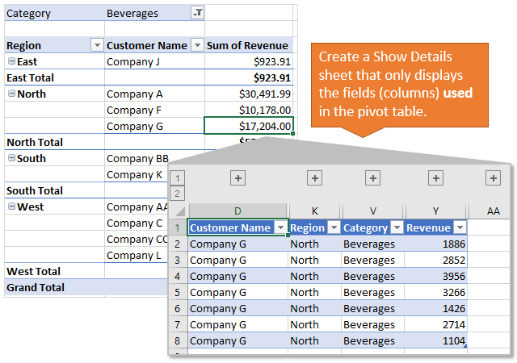The height and width of the screenshot is (363, 517).
Task: Expand hidden columns between K and V
Action: pos(372,178)
